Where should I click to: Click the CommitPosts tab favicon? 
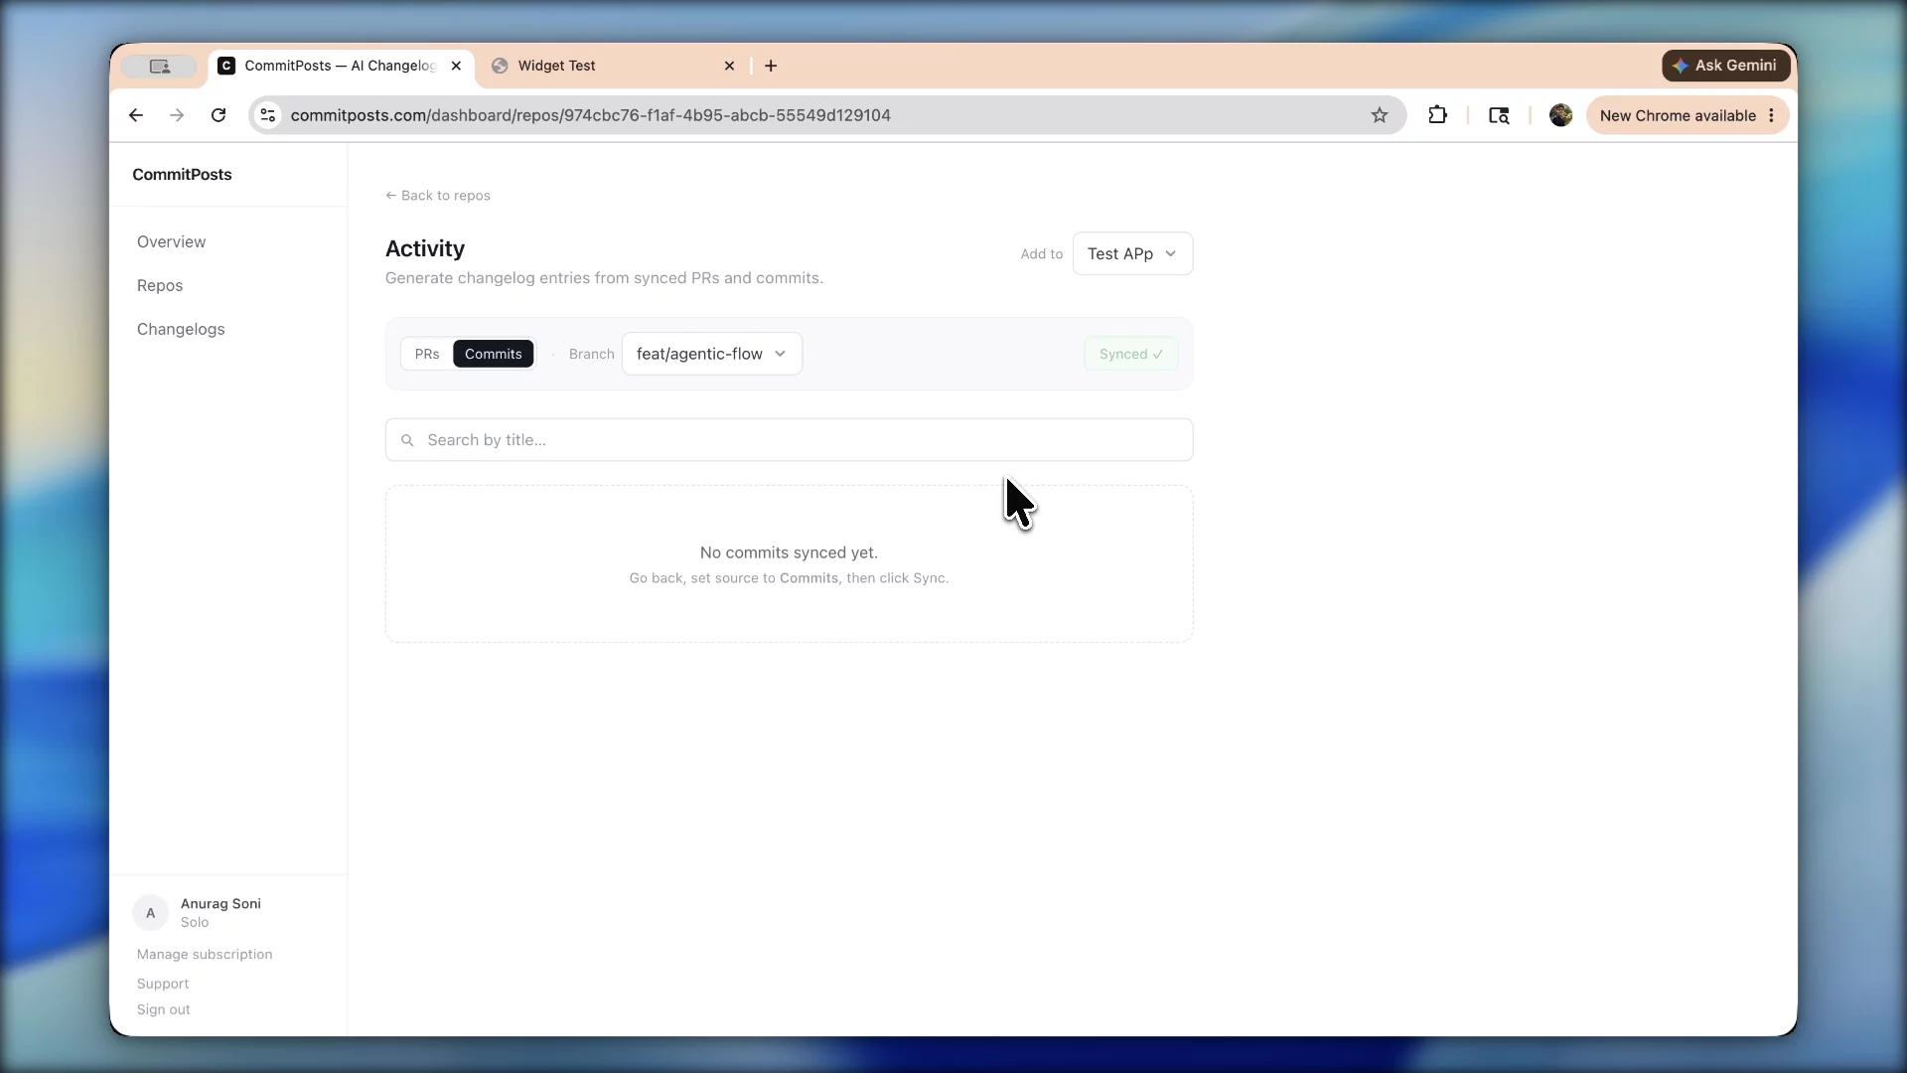click(226, 66)
